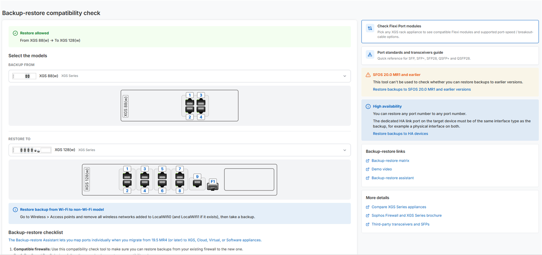The image size is (542, 255).
Task: Click external-link icon beside Backup-restore matrix
Action: point(368,161)
